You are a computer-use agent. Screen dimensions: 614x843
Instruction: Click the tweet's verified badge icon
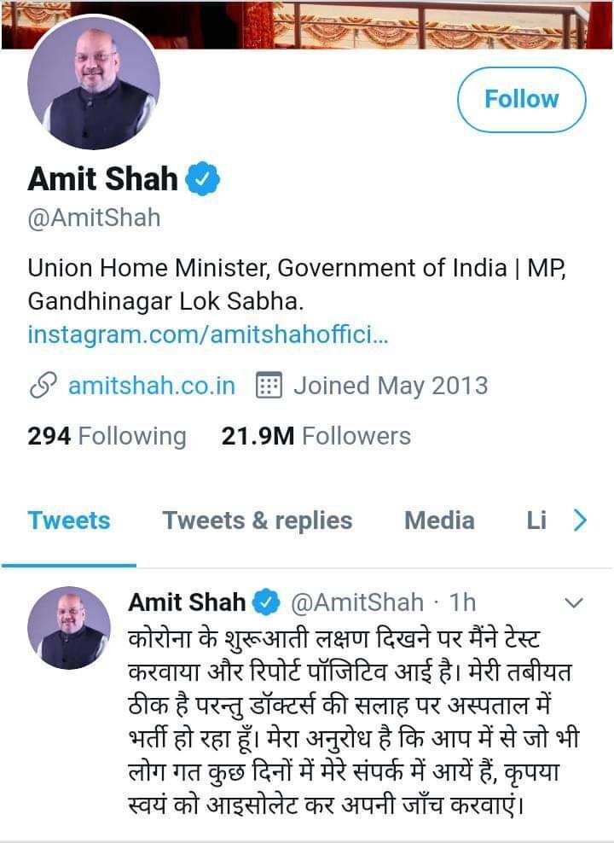[x=266, y=602]
